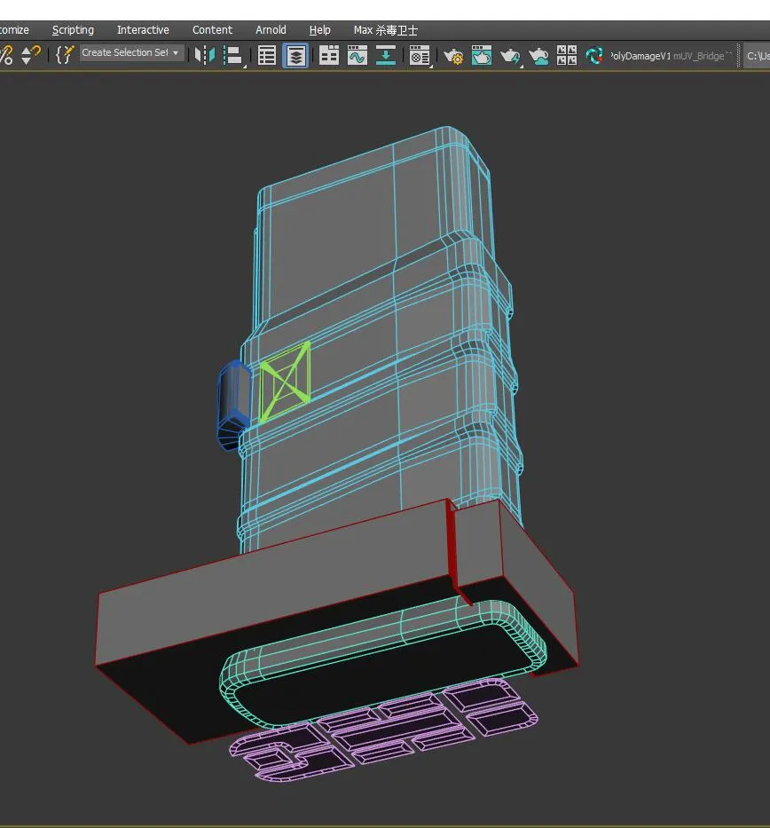
Task: Click Render in Cloud teapot icon
Action: click(538, 55)
